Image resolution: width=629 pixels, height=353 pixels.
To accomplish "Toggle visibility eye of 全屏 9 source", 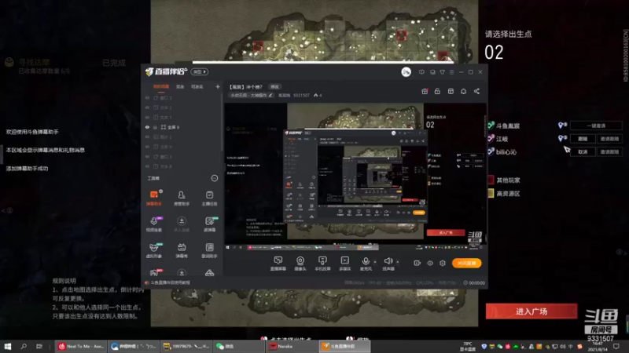I will [147, 127].
